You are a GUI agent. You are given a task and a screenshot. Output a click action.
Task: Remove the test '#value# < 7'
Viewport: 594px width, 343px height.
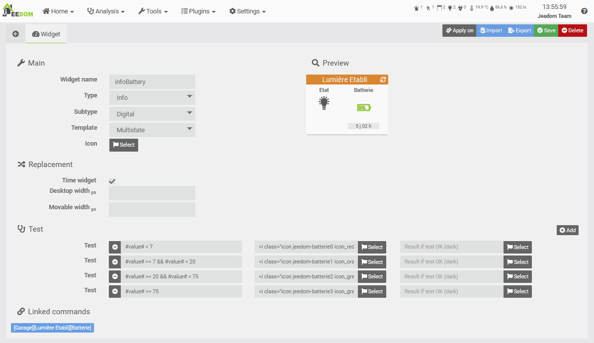coord(115,247)
